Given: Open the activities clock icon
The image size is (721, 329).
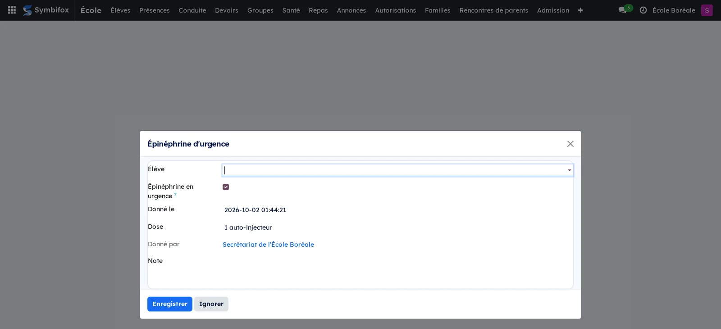Looking at the screenshot, I should [x=643, y=10].
